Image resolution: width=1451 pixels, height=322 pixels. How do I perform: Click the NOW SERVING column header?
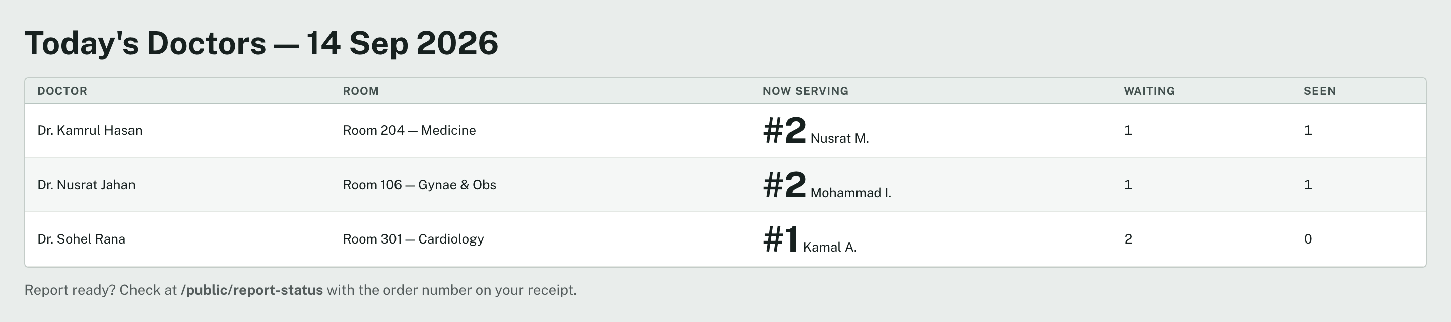click(x=806, y=91)
